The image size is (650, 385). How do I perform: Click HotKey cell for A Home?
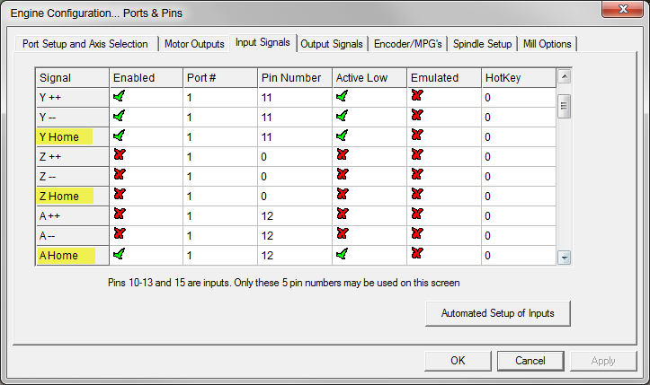(x=519, y=256)
